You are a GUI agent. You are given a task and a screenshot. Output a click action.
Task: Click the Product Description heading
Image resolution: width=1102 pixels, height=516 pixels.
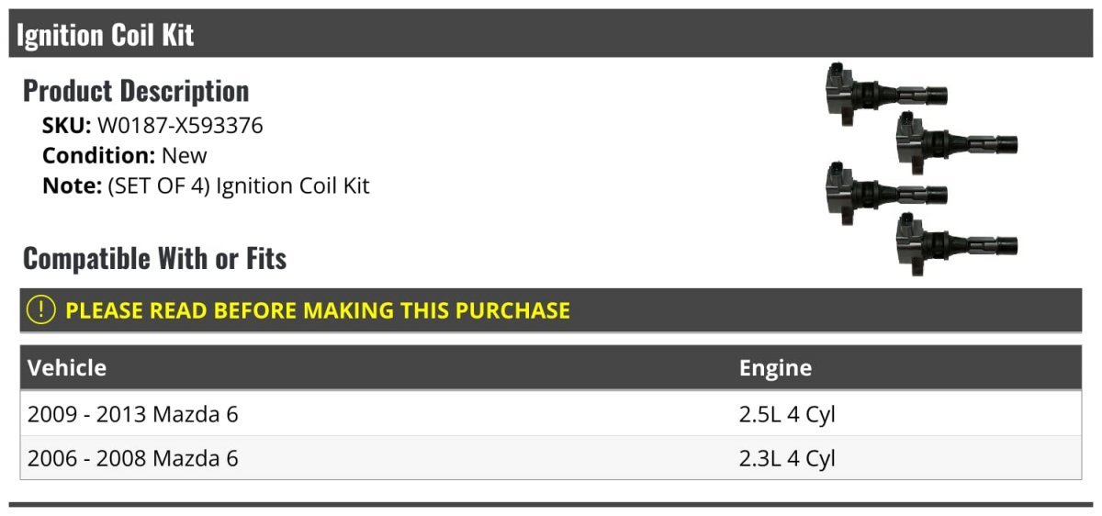pyautogui.click(x=136, y=91)
